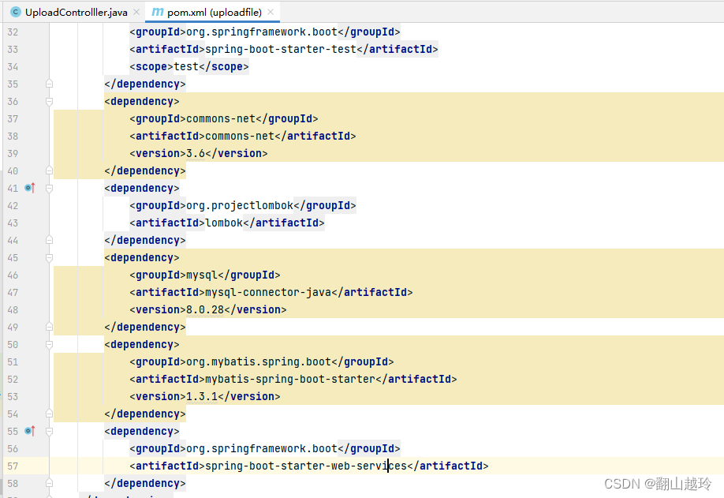Click the test scope value on line 34
The height and width of the screenshot is (498, 724).
coord(186,66)
